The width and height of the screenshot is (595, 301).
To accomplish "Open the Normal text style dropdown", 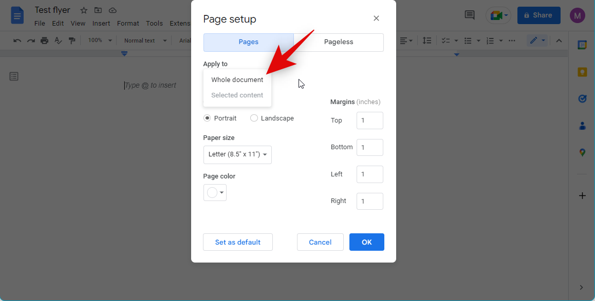I will 145,41.
